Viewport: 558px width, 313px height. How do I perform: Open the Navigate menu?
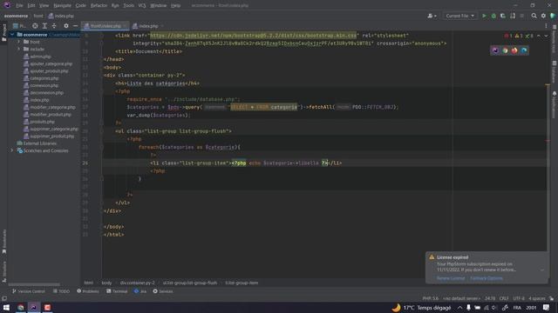(62, 5)
